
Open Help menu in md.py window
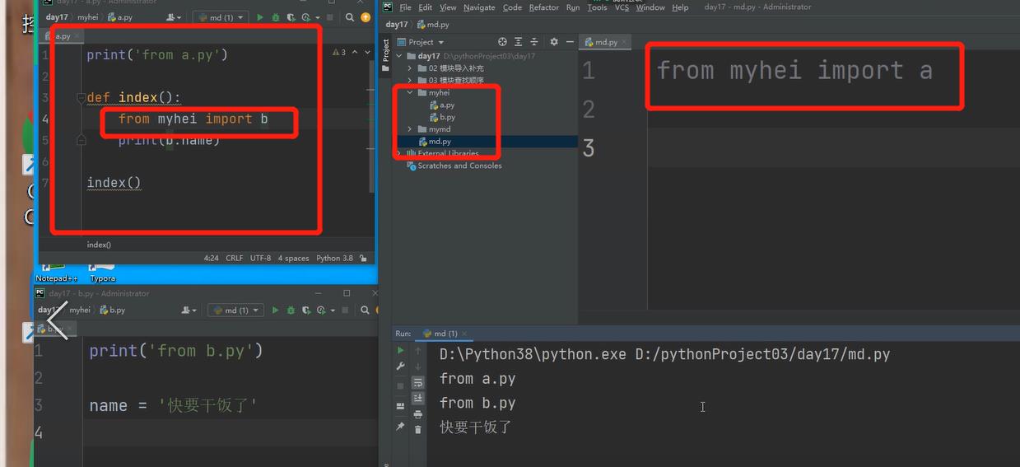click(680, 7)
